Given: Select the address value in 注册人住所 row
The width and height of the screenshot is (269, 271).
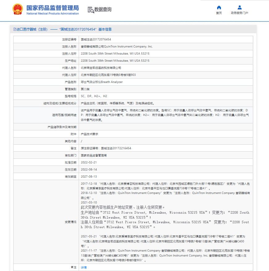Looking at the screenshot, I should coord(115,54).
